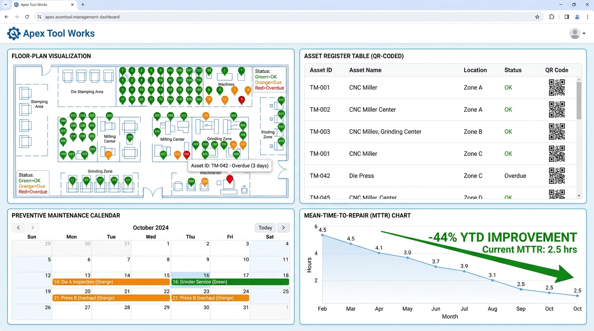Image resolution: width=594 pixels, height=331 pixels.
Task: Click the May 3.0 MTTR data point
Action: tap(408, 258)
